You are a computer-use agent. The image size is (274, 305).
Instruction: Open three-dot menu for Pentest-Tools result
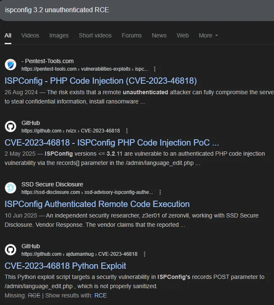point(155,69)
